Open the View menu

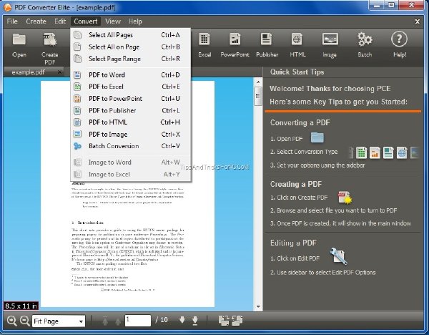click(113, 21)
